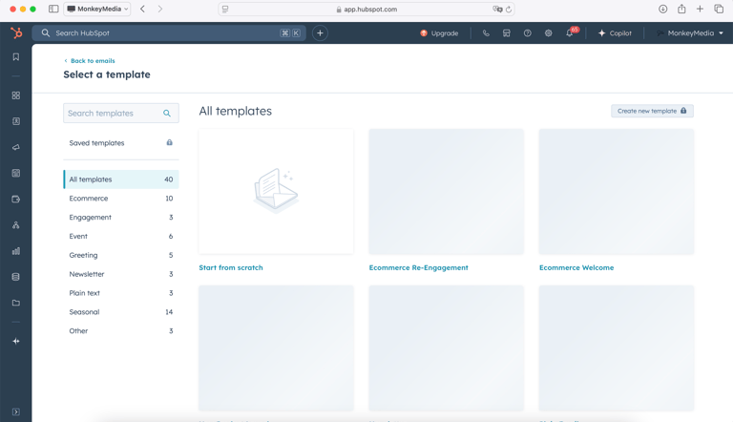Click the Safari address bar
The image size is (733, 422).
tap(366, 9)
